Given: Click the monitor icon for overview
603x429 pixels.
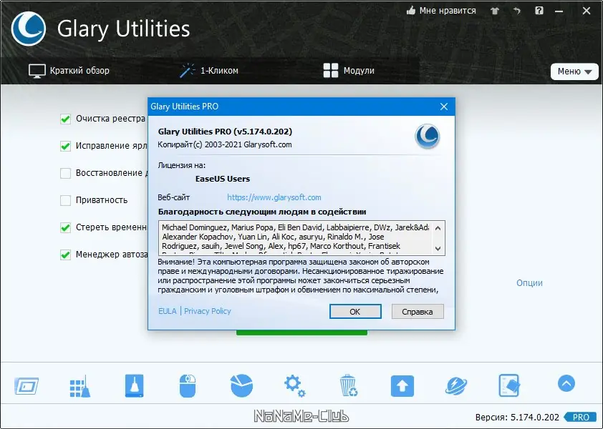Looking at the screenshot, I should pos(37,71).
